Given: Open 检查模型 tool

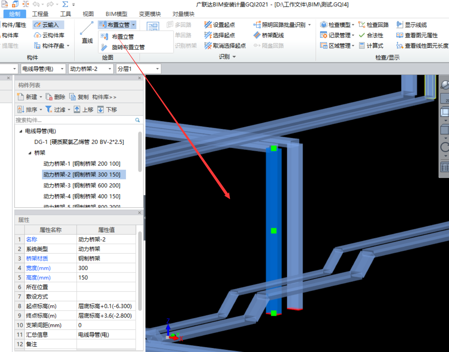Looking at the screenshot, I should (x=337, y=25).
